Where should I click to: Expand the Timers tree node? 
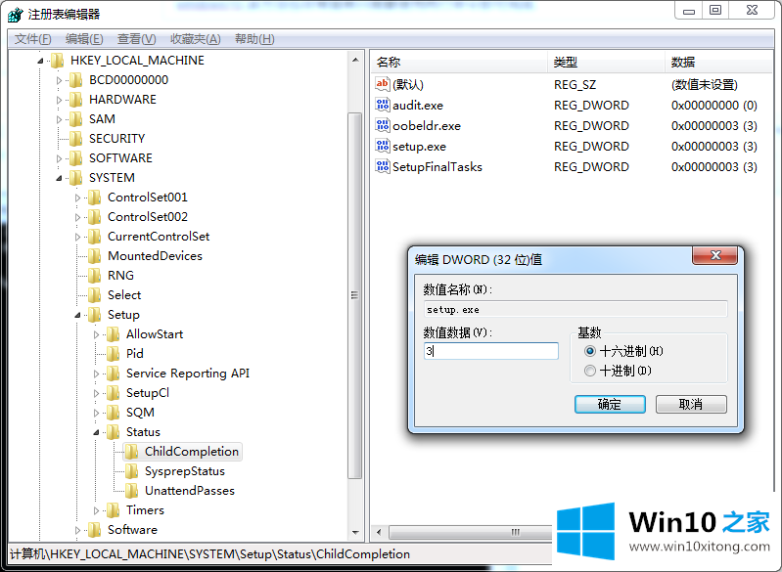98,510
